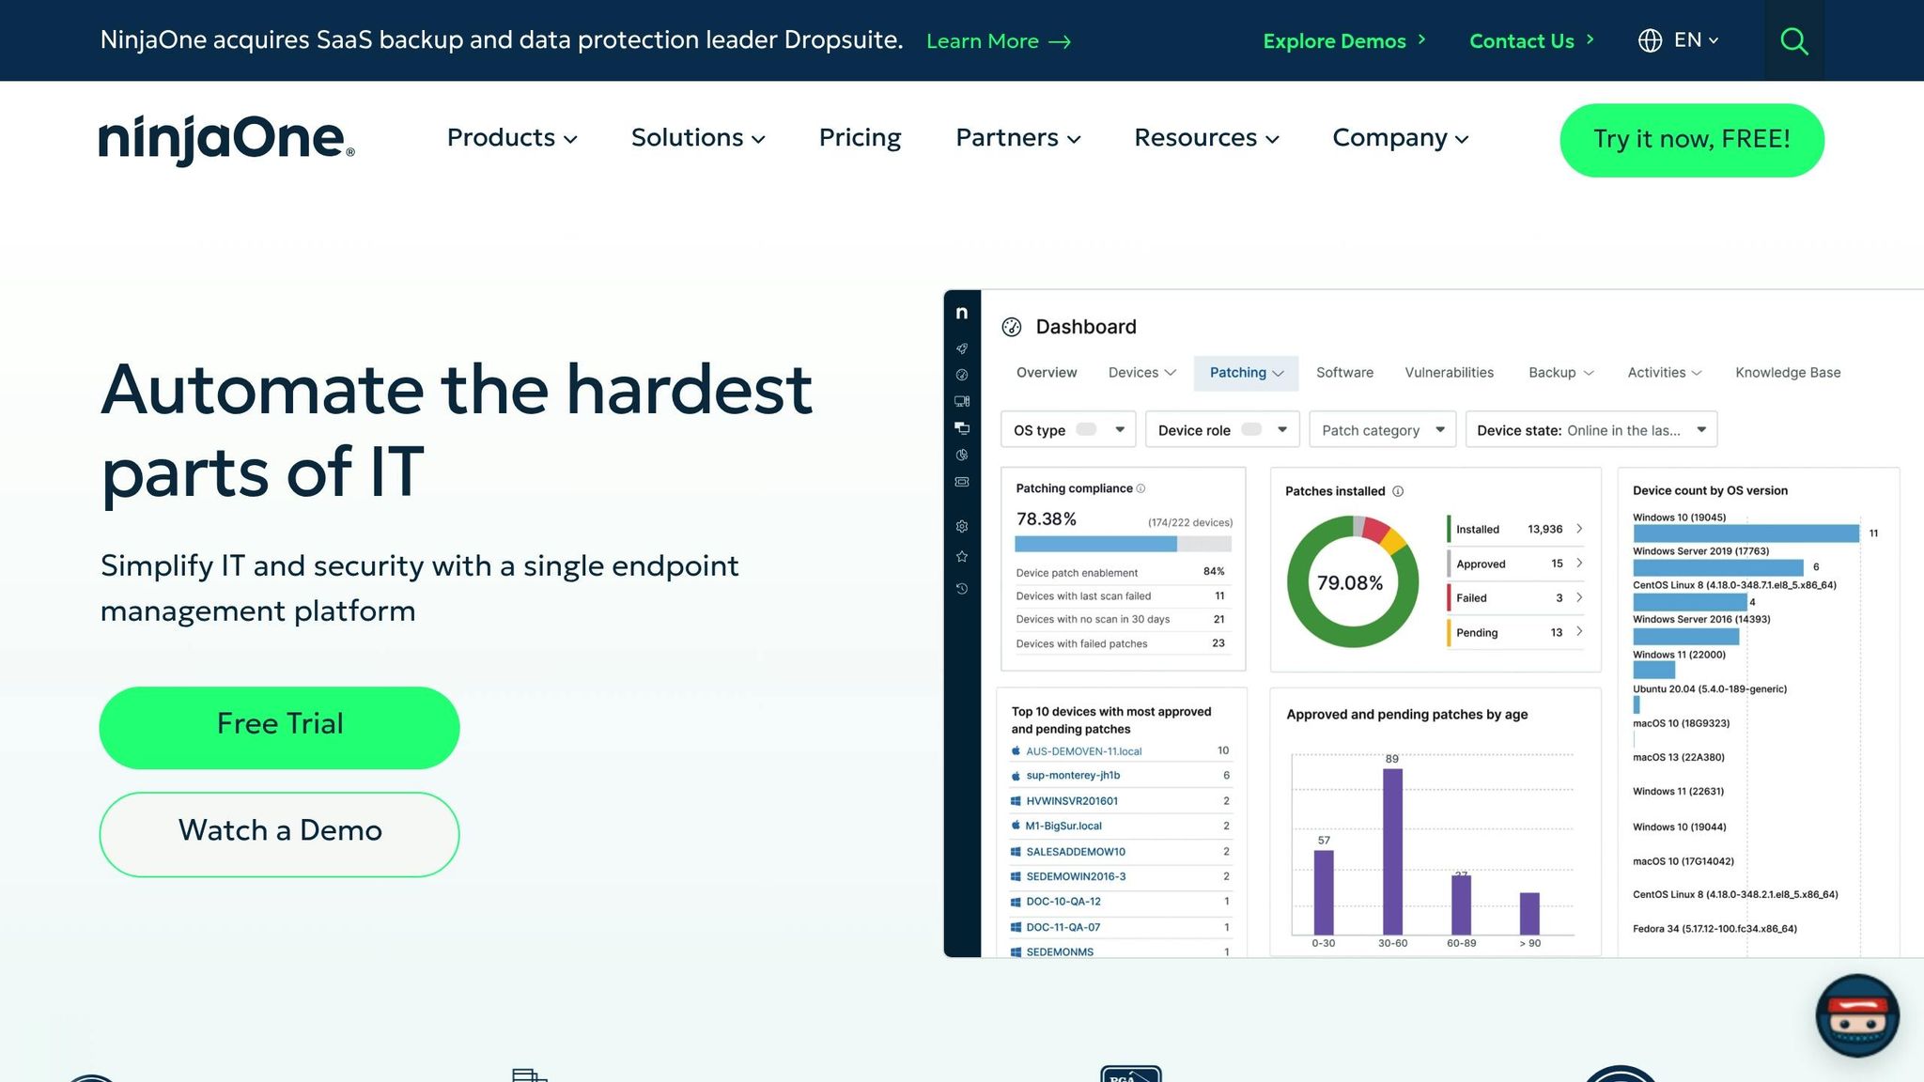Viewport: 1924px width, 1082px height.
Task: Click the Free Trial button
Action: click(x=279, y=728)
